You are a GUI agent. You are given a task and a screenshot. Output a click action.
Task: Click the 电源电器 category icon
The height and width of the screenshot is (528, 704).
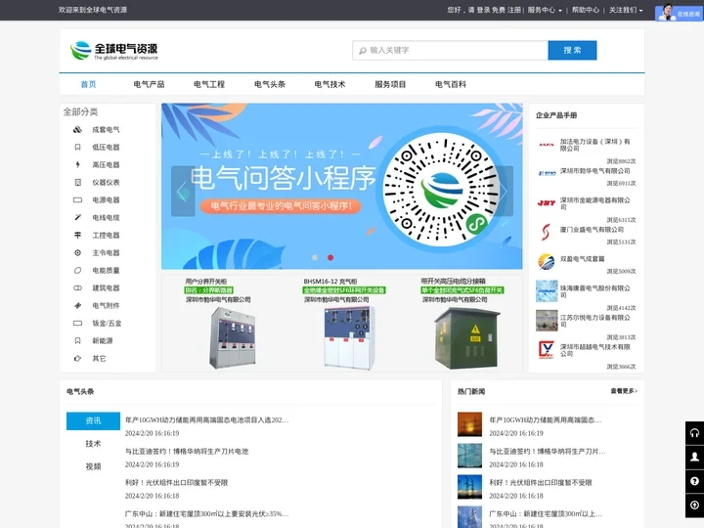click(77, 199)
